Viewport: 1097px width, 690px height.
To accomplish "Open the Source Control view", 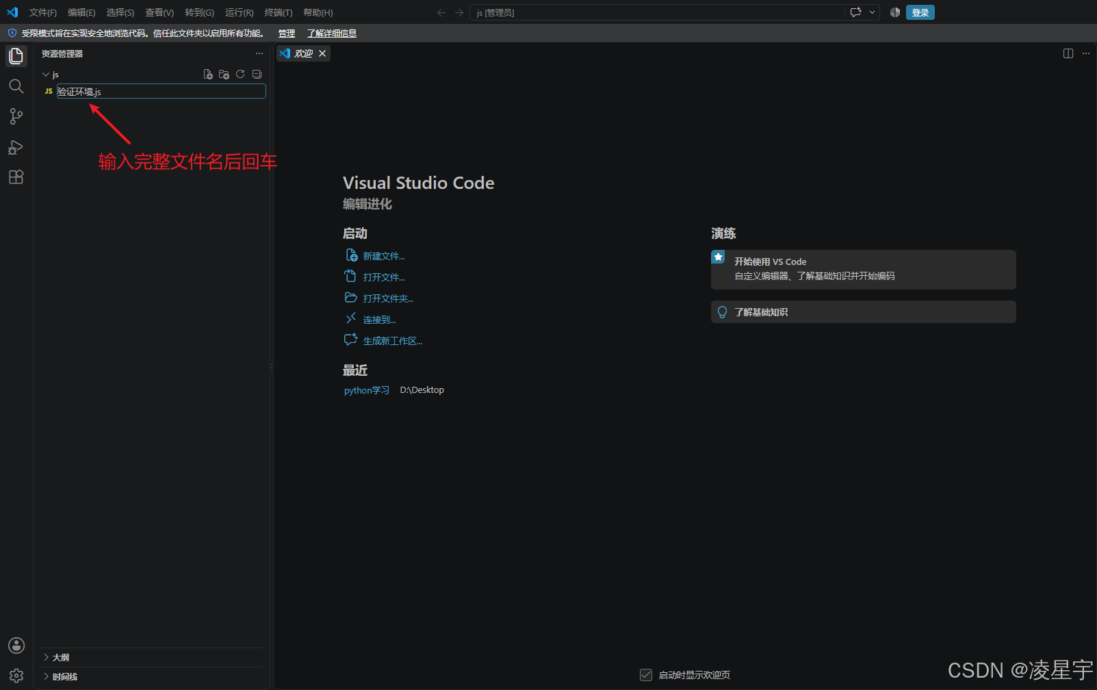I will (x=16, y=116).
